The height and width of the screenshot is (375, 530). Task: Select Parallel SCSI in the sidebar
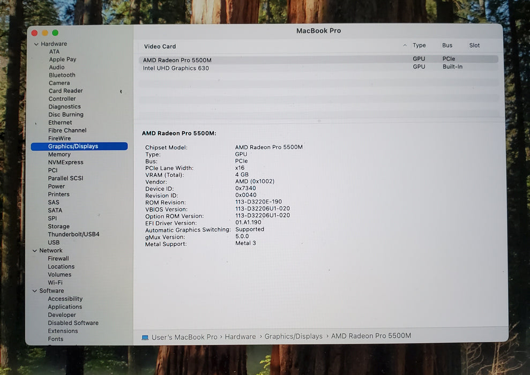pyautogui.click(x=65, y=178)
